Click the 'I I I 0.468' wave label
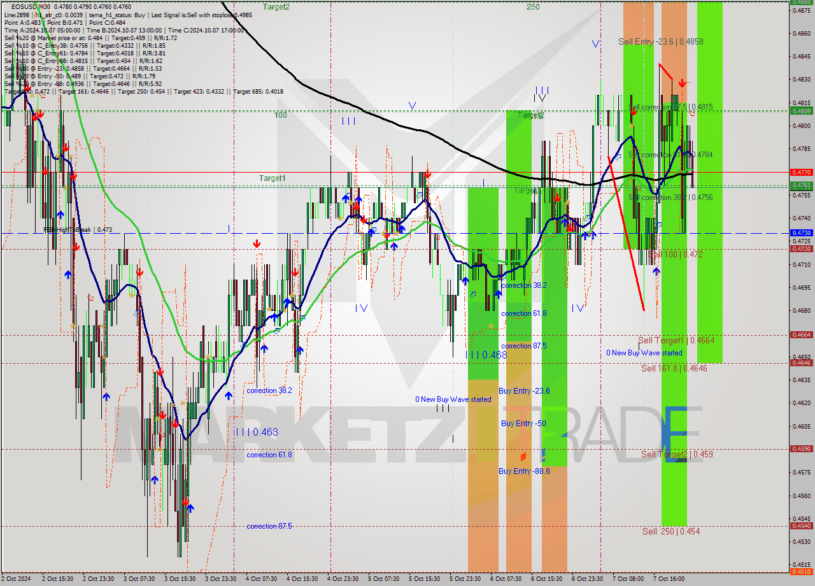Viewport: 815px width, 586px height. (x=486, y=355)
